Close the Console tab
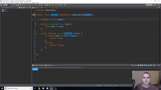The height and width of the screenshot is (90, 161). coord(59,65)
